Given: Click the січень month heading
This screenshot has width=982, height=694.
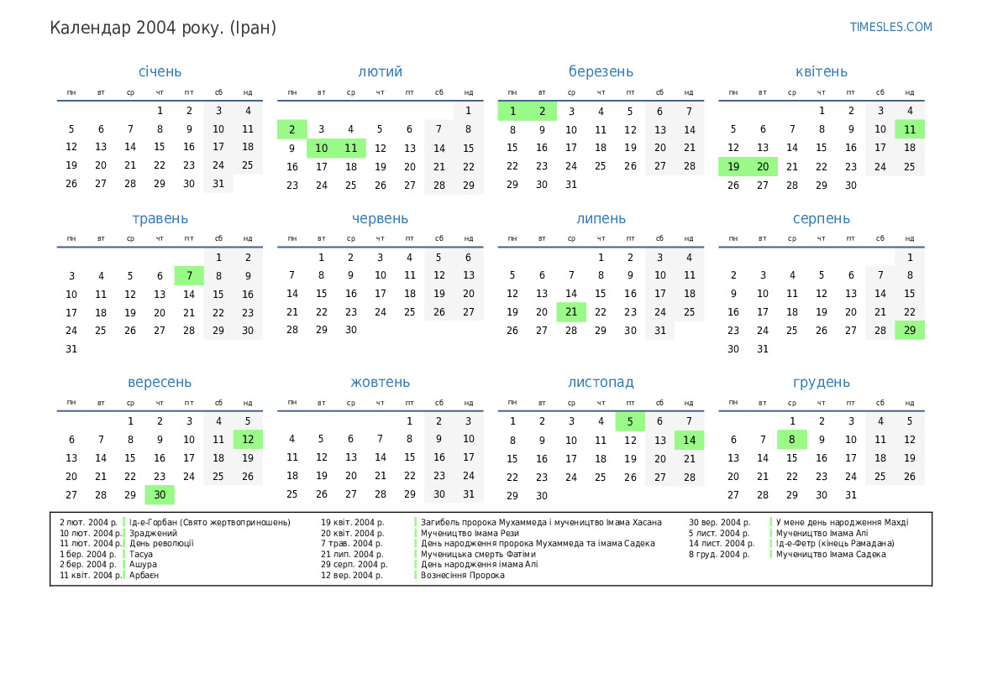Looking at the screenshot, I should (160, 72).
